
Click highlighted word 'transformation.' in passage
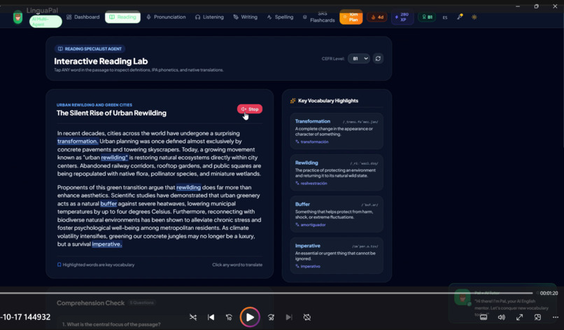point(78,142)
